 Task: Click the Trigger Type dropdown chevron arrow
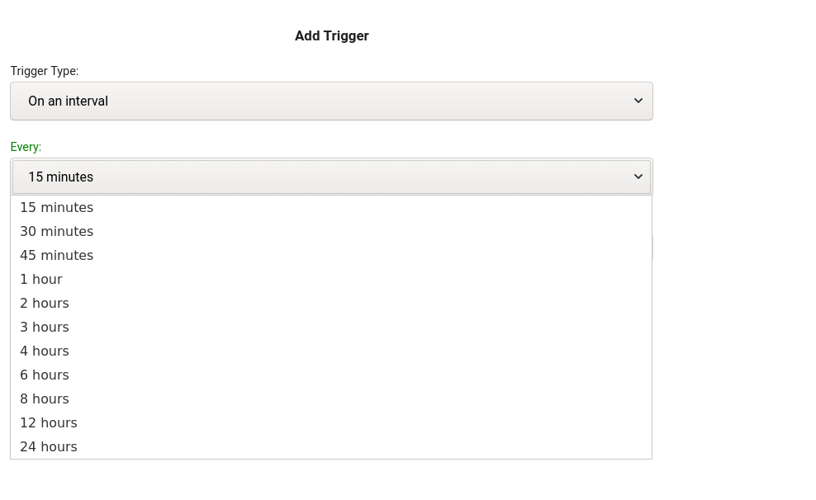pos(638,101)
